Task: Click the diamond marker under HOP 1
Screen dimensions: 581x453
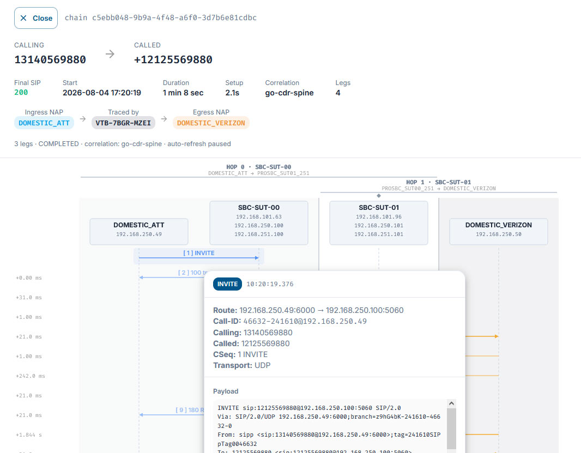Action: 379,195
